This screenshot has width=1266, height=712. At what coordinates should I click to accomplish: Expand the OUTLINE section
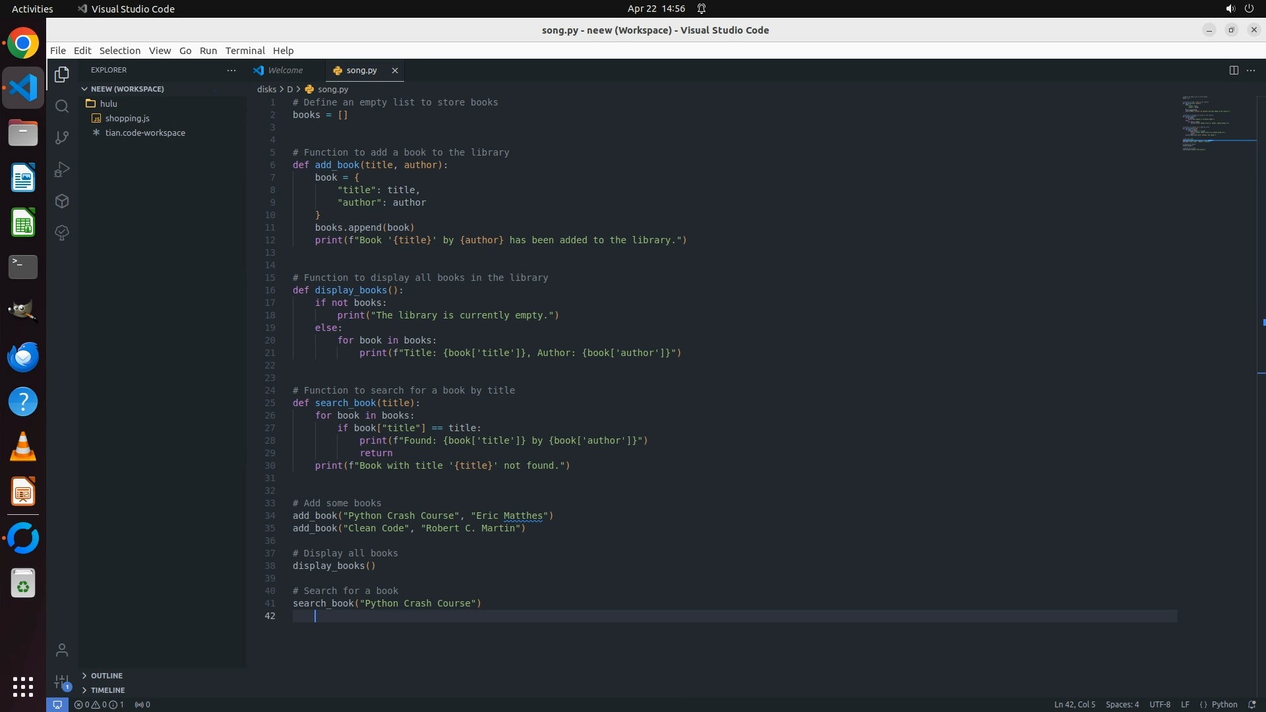(x=106, y=675)
